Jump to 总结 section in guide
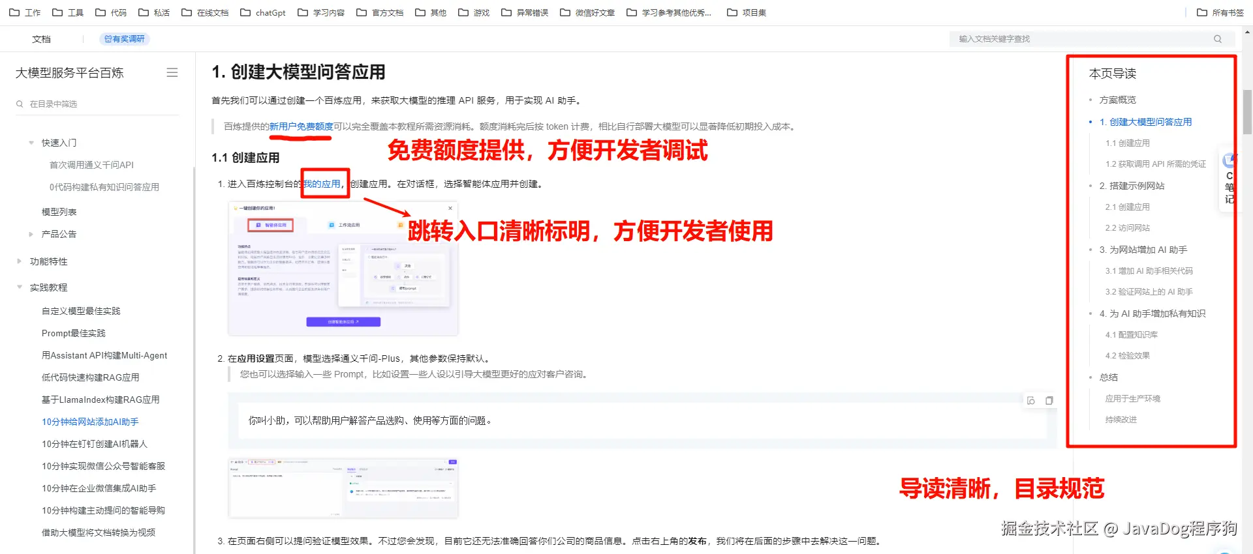Viewport: 1253px width, 554px height. click(x=1108, y=377)
